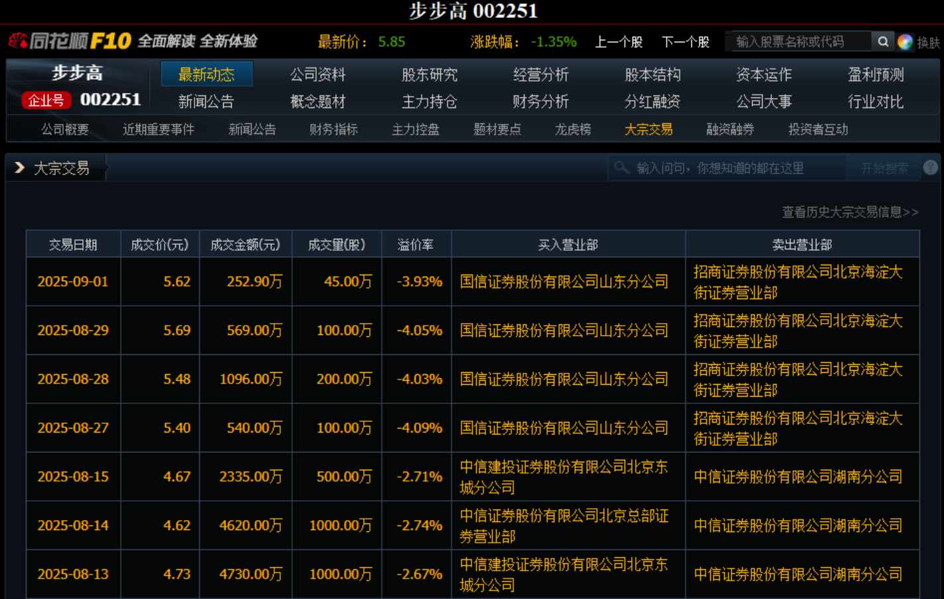Click the -4.09% premium rate cell

coord(417,428)
